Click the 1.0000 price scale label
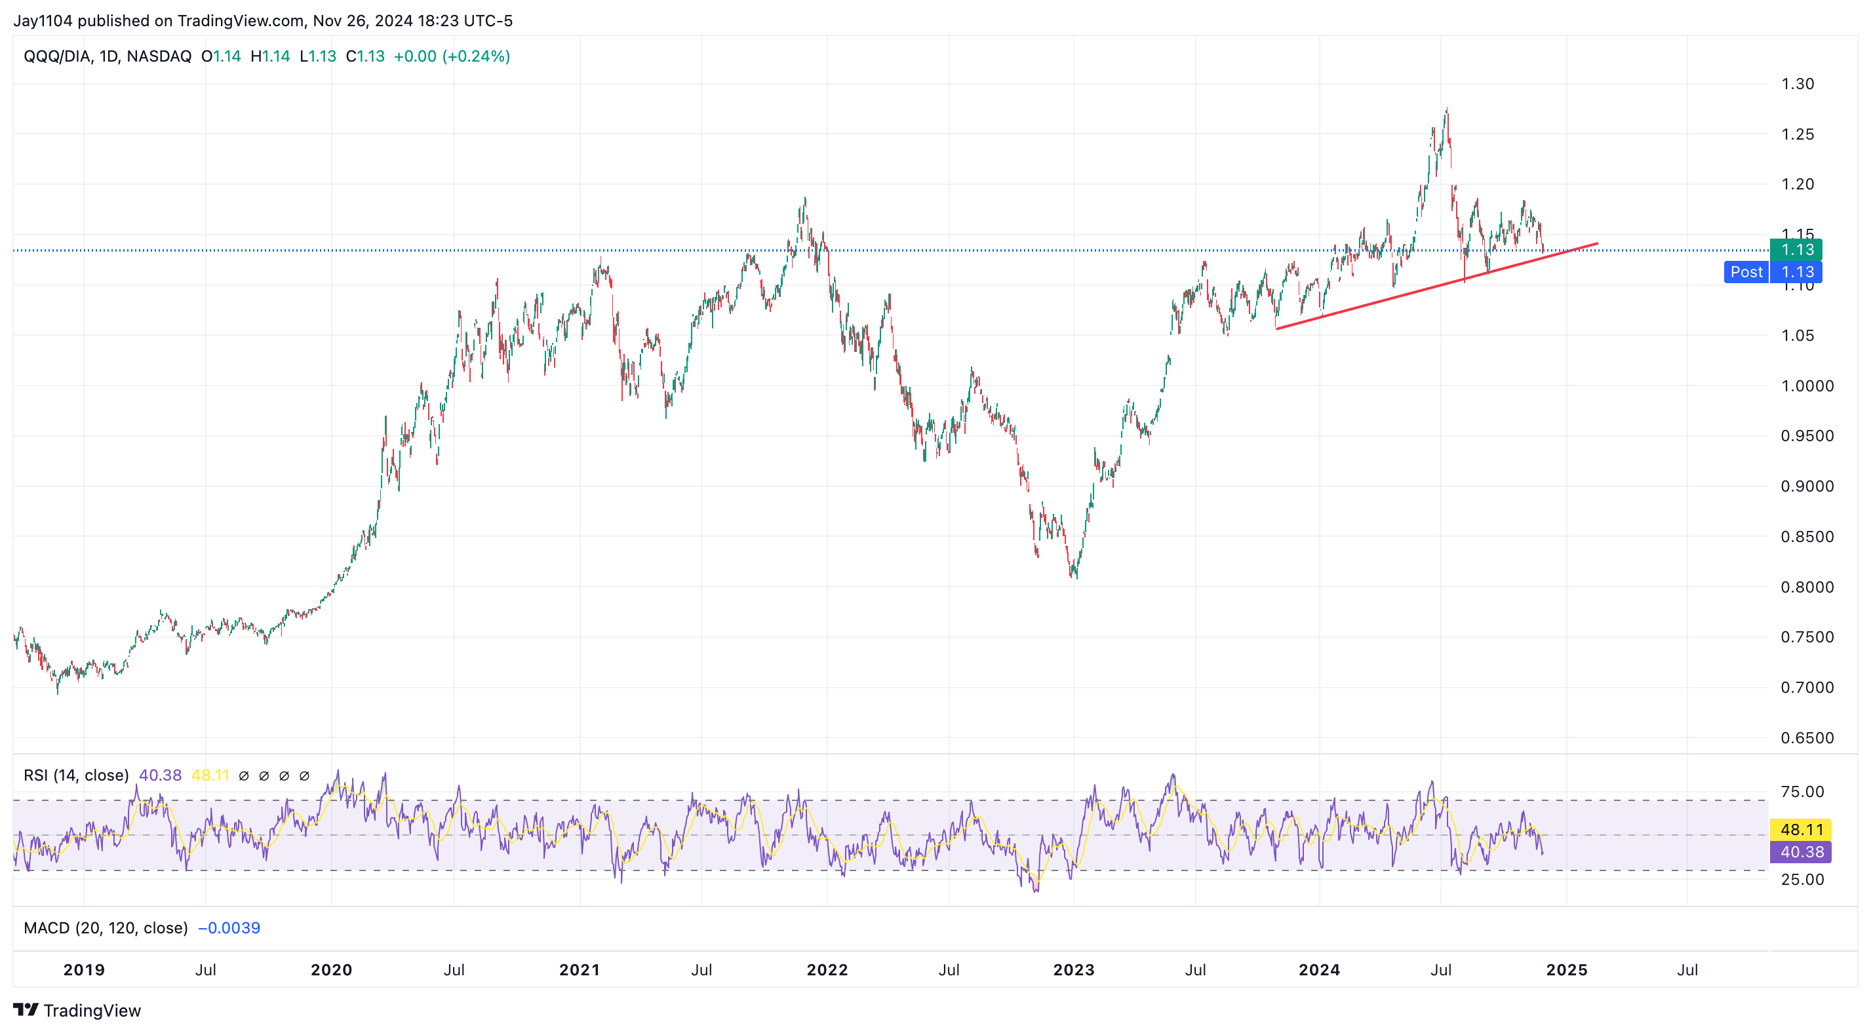 coord(1807,386)
